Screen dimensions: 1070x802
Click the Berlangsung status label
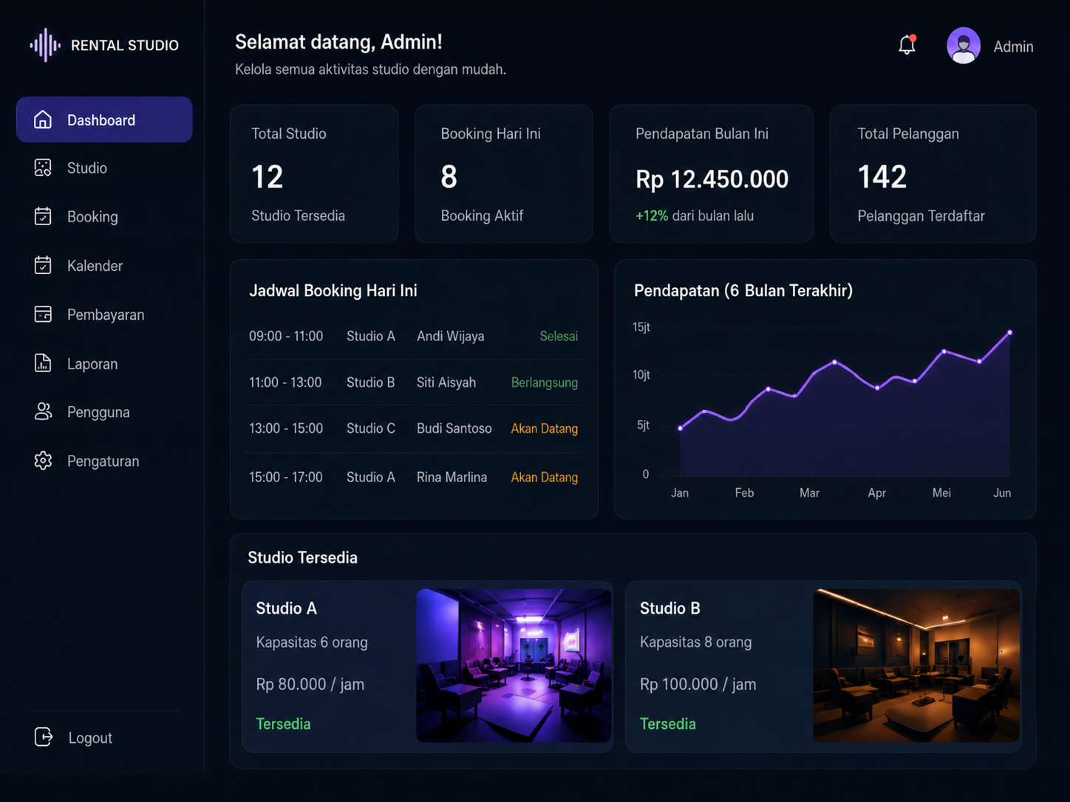pyautogui.click(x=545, y=383)
